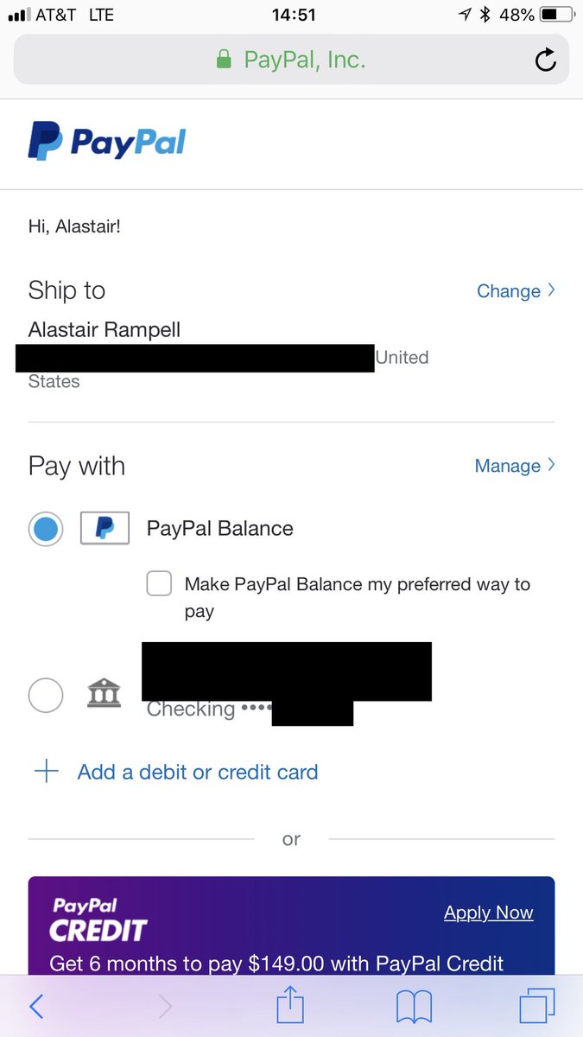Tap the plus icon to add card
This screenshot has height=1037, width=583.
click(46, 772)
